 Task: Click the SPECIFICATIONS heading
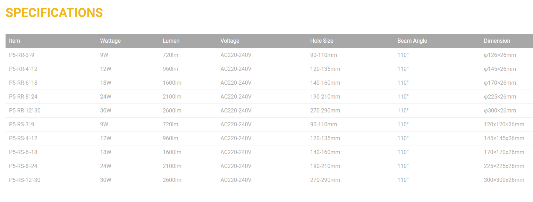(x=54, y=13)
